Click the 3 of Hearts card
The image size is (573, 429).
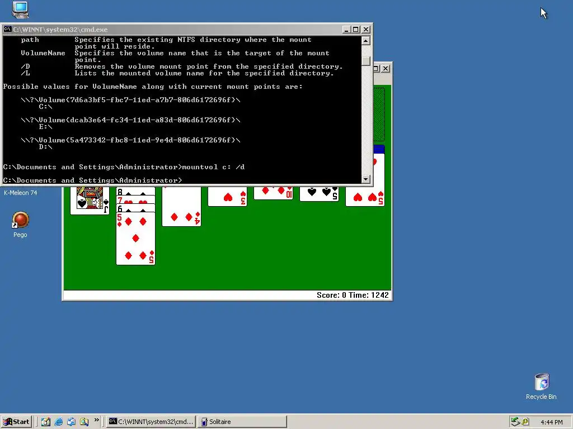tap(227, 197)
